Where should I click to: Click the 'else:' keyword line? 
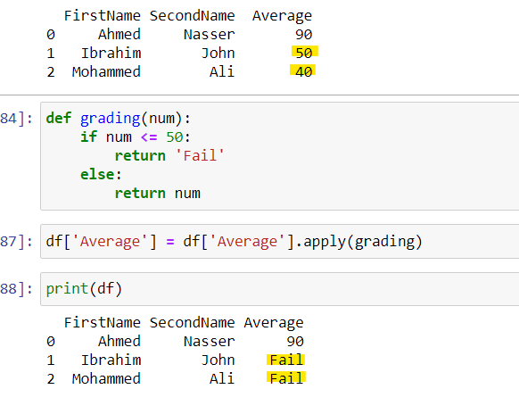pyautogui.click(x=101, y=175)
